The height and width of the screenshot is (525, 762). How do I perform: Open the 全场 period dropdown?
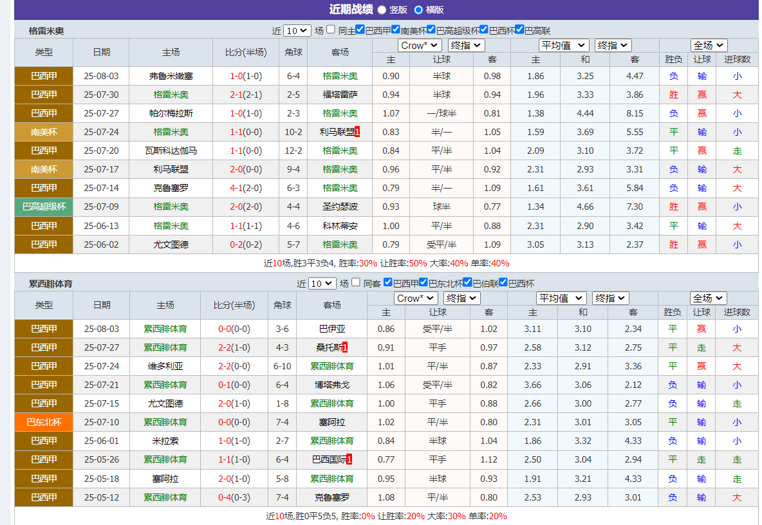point(709,45)
